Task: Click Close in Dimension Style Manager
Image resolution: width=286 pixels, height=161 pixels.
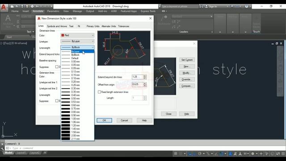Action: [168, 114]
